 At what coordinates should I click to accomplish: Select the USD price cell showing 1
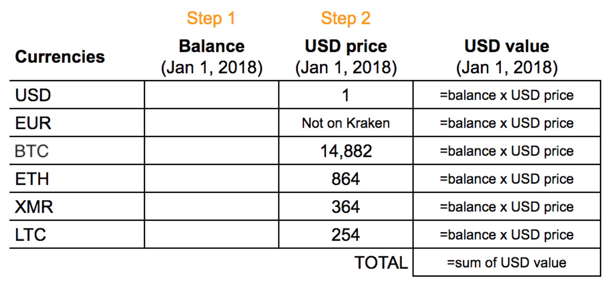(x=346, y=95)
